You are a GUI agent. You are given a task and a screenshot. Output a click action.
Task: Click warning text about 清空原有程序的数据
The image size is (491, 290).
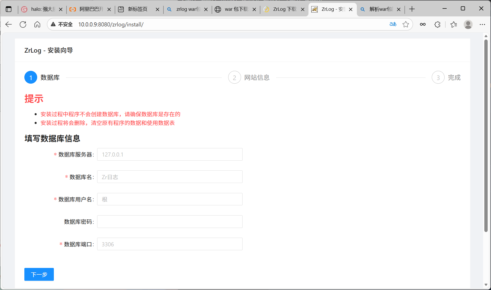pos(108,123)
